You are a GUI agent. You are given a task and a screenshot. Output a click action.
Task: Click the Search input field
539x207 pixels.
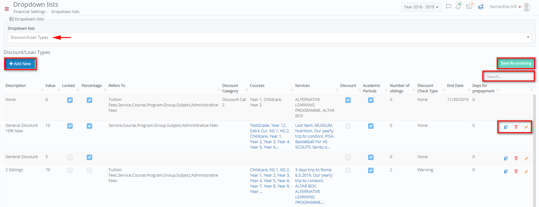(x=509, y=76)
